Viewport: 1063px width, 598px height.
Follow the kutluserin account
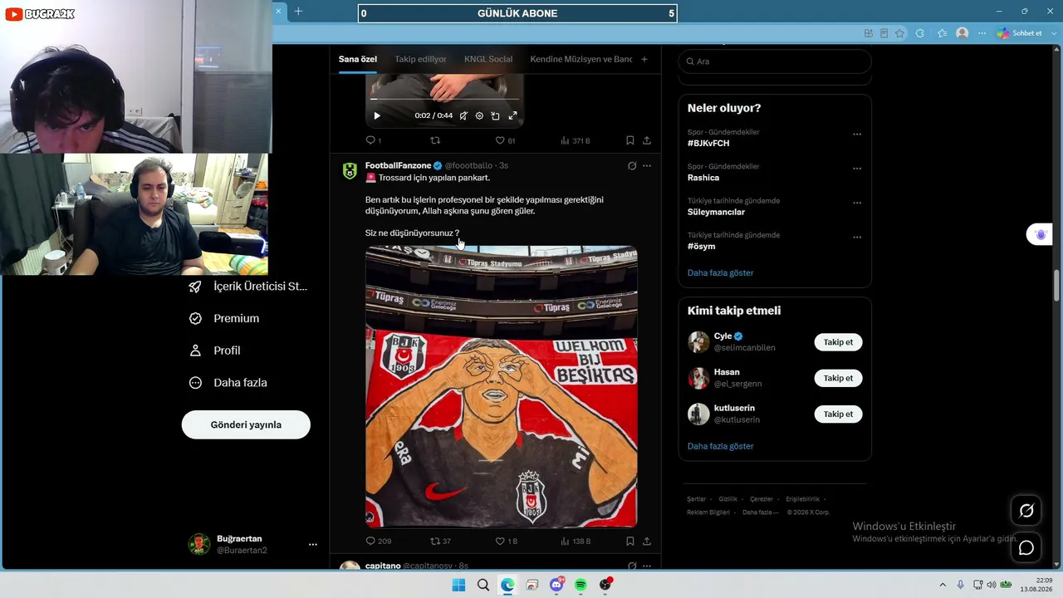coord(838,414)
